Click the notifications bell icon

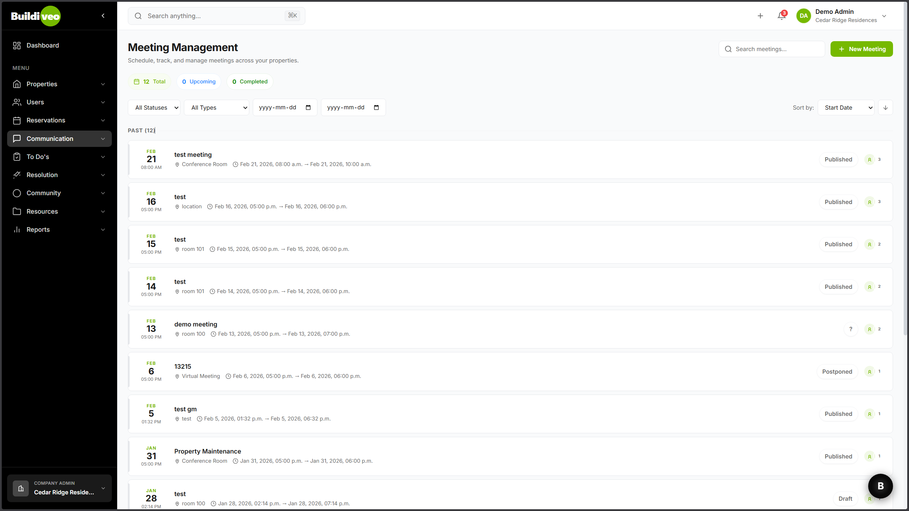[x=781, y=16]
